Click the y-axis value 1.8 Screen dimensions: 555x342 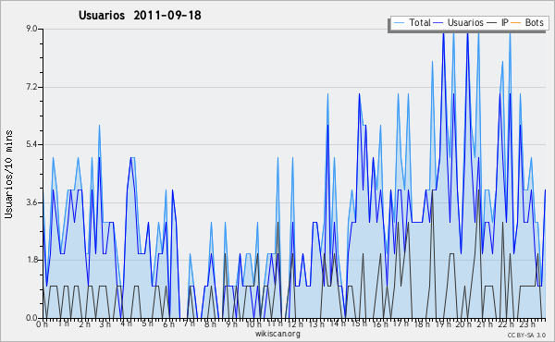pos(31,260)
